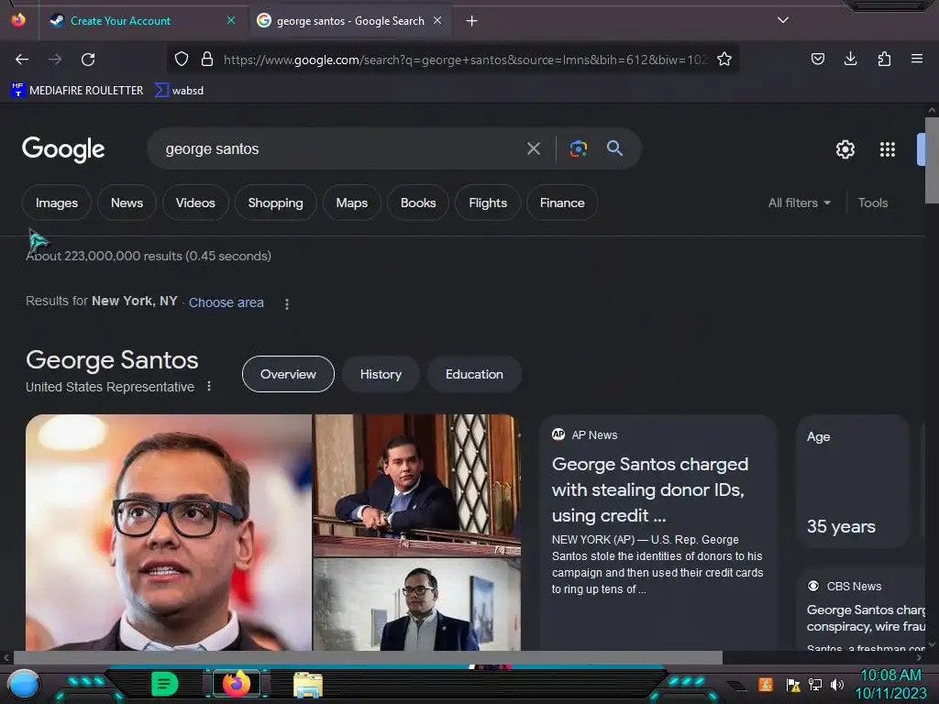The height and width of the screenshot is (704, 939).
Task: Select the History chip
Action: point(381,374)
